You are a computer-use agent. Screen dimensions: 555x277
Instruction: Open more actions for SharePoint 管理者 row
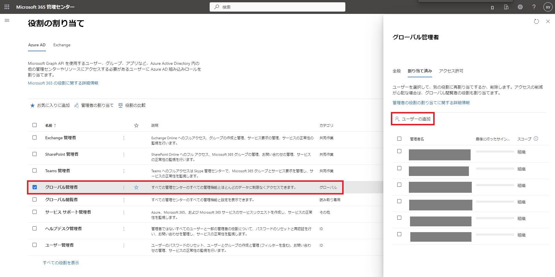coord(124,155)
